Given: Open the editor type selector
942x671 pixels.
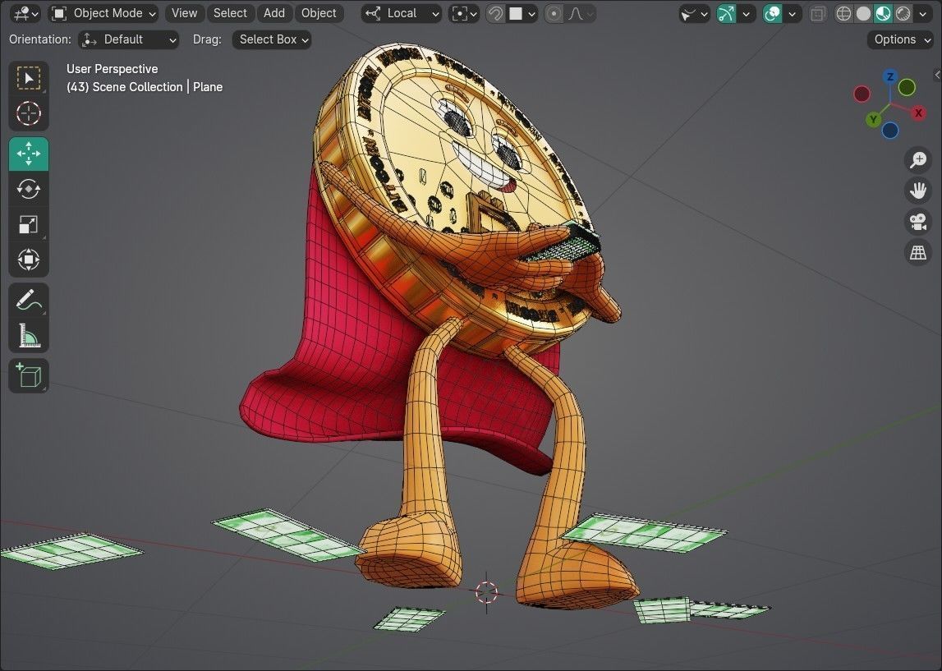Looking at the screenshot, I should pos(25,13).
